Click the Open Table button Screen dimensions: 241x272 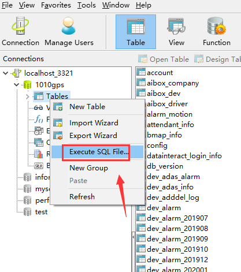point(164,59)
